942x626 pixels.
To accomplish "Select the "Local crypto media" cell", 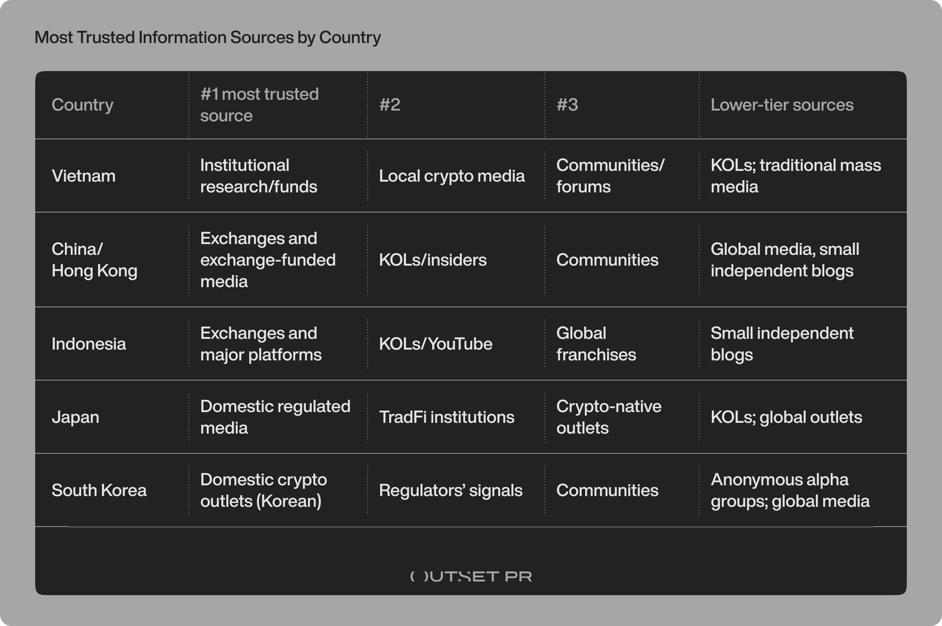I will (452, 176).
